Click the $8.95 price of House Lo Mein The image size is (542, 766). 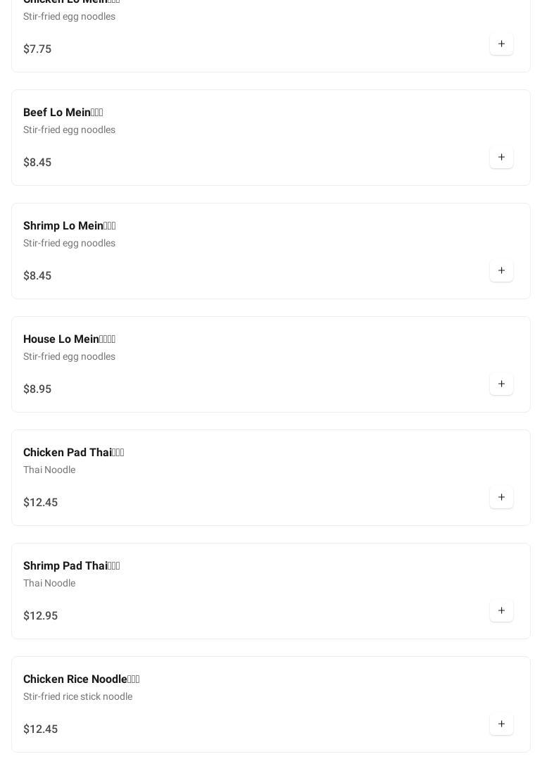tap(37, 389)
